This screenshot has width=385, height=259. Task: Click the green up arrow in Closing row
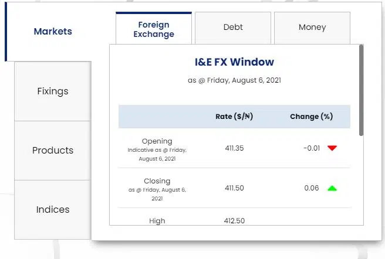coord(332,188)
